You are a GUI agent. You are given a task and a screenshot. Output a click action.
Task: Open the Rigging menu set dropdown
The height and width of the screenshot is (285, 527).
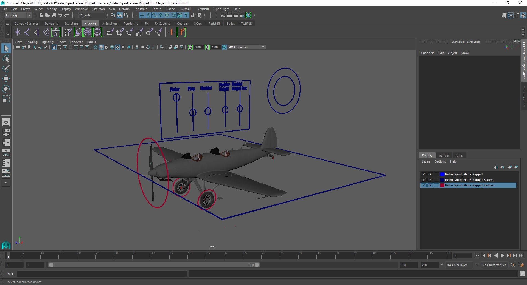18,15
